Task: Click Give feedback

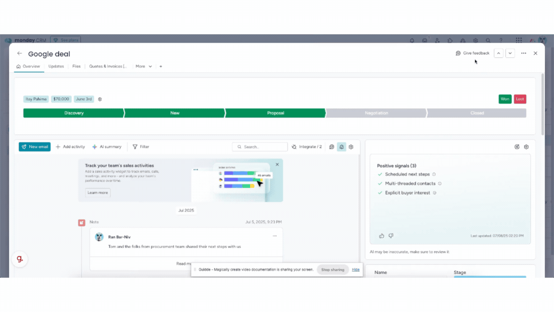Action: pos(472,53)
